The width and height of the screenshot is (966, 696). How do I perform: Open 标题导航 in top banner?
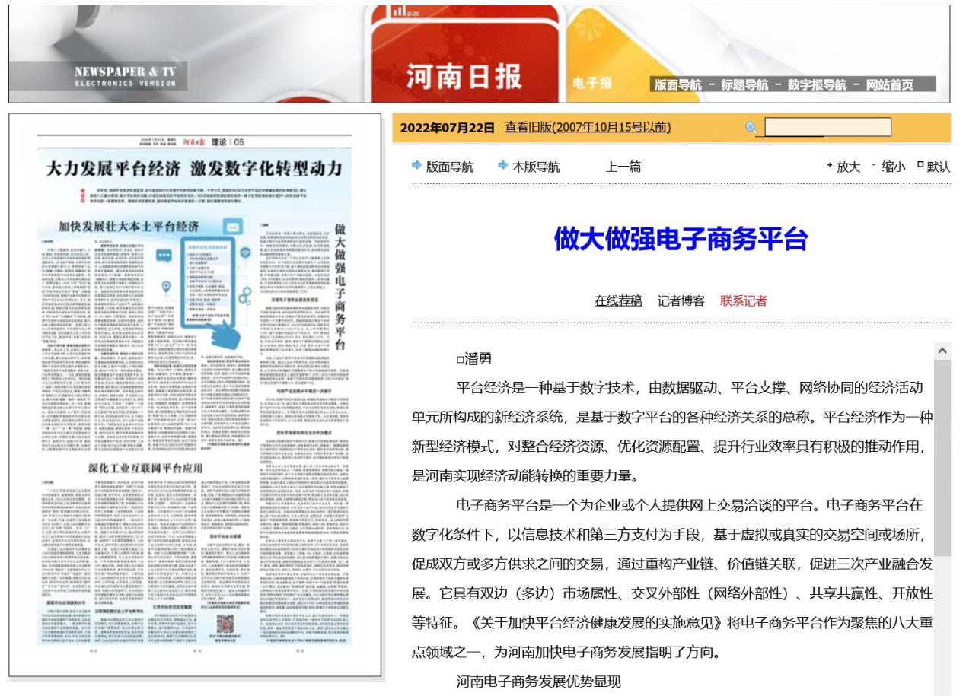pos(744,85)
